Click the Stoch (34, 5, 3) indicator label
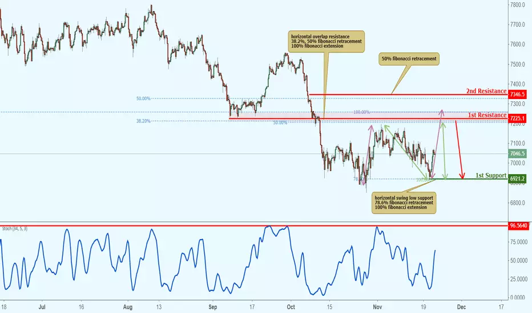Screen dimensions: 532x313 click(x=15, y=229)
